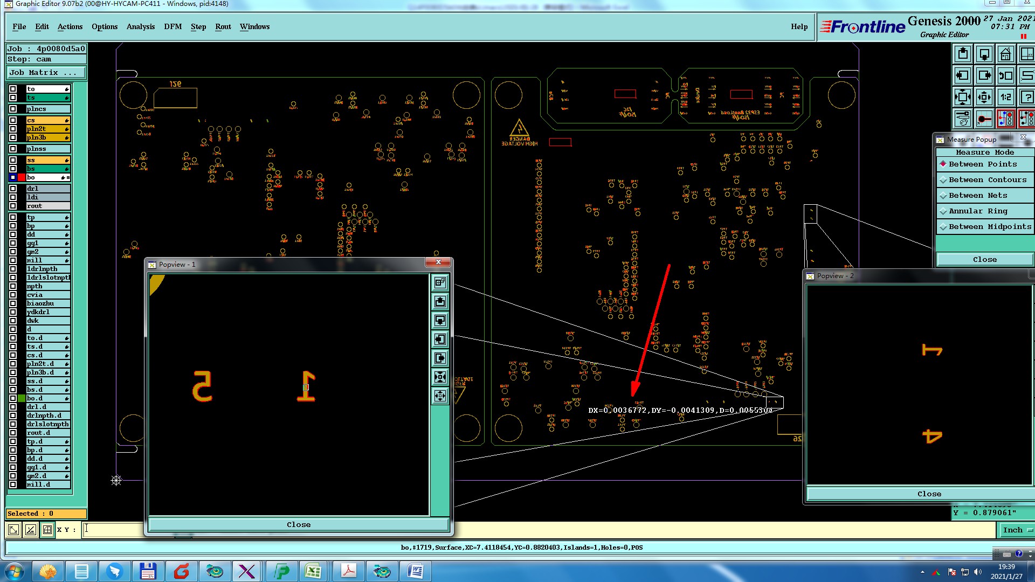The width and height of the screenshot is (1035, 582).
Task: Toggle checkbox for the drl layer
Action: [x=13, y=189]
